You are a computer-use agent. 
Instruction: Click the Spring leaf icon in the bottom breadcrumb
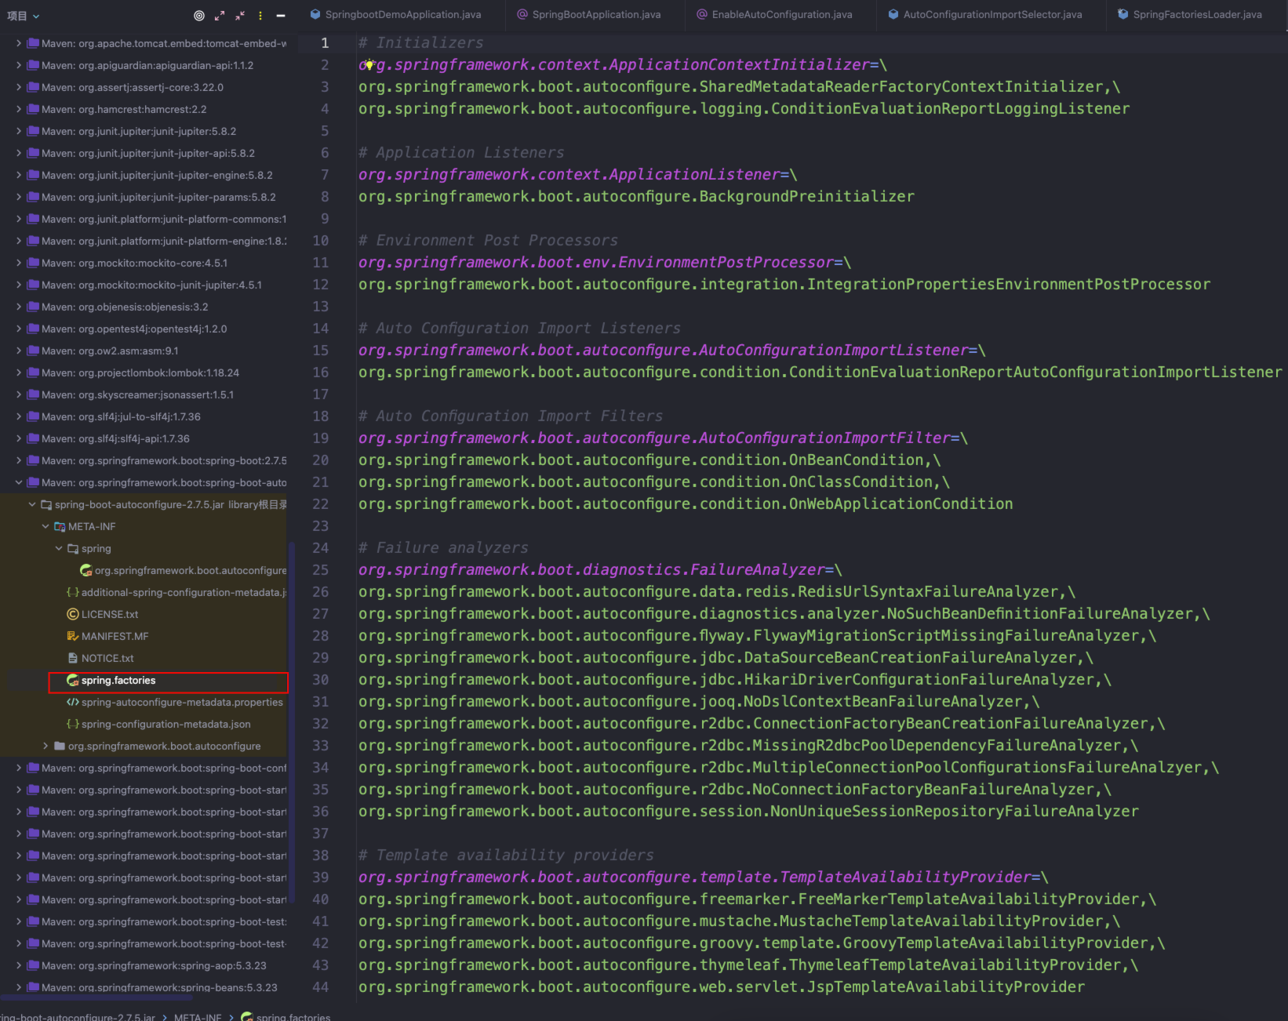tap(247, 1017)
